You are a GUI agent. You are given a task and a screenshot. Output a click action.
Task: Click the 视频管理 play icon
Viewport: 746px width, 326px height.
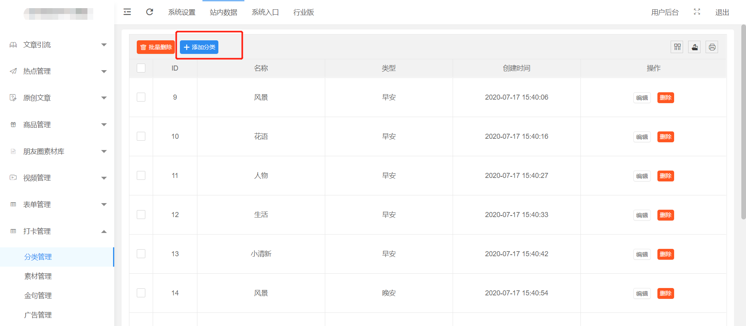pyautogui.click(x=13, y=178)
